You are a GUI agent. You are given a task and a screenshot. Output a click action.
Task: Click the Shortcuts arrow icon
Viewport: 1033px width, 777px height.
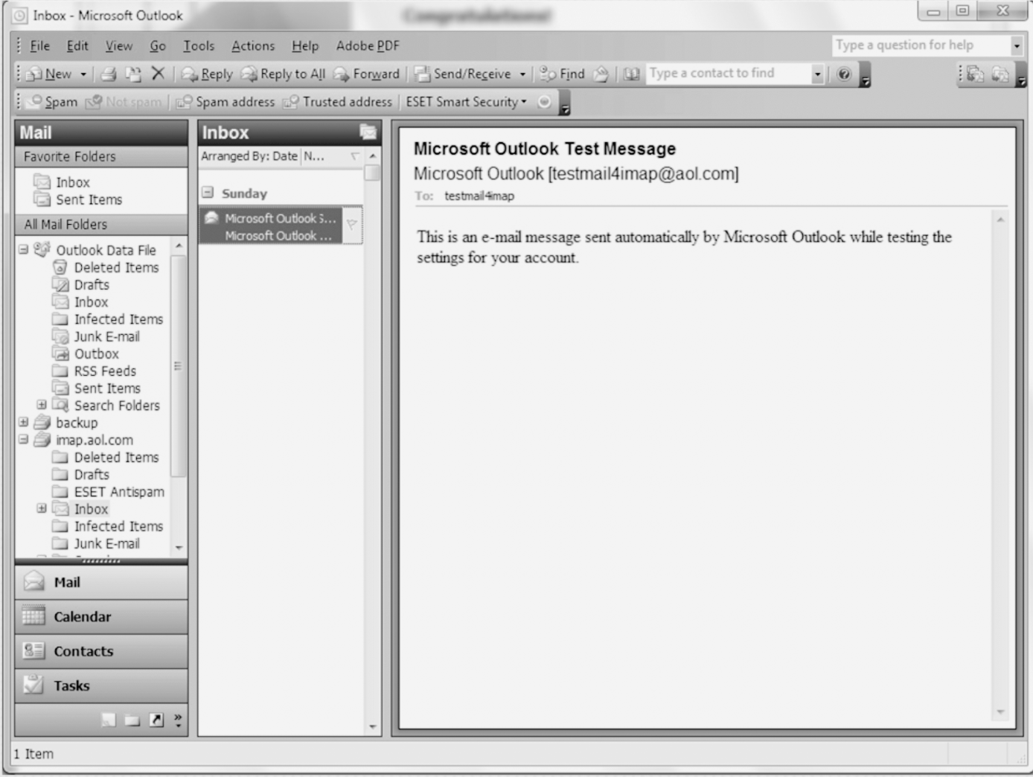156,720
